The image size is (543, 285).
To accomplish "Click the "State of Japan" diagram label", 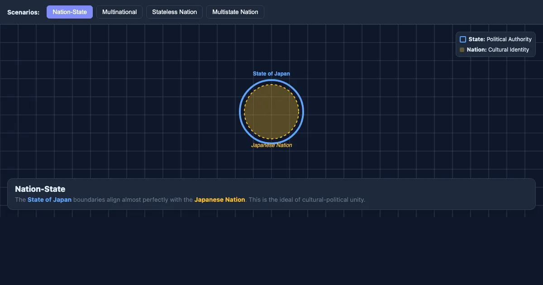I will [x=271, y=74].
